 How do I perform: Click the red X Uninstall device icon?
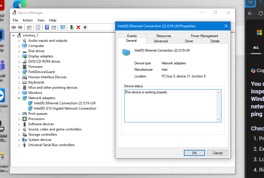[78, 27]
